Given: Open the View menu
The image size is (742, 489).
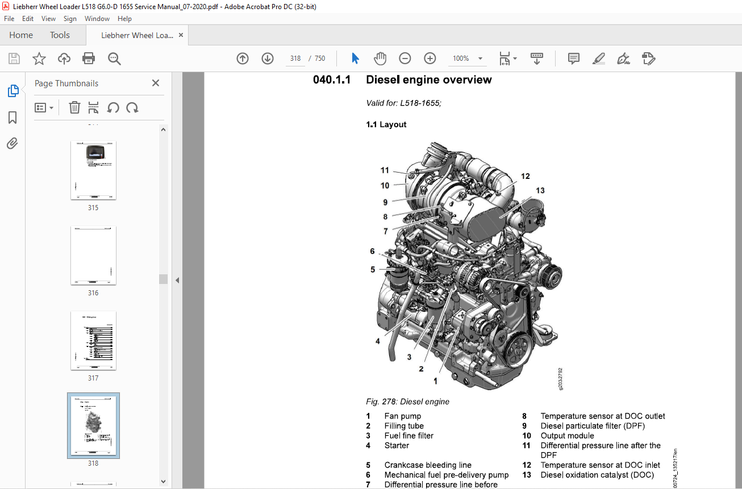Looking at the screenshot, I should point(48,19).
